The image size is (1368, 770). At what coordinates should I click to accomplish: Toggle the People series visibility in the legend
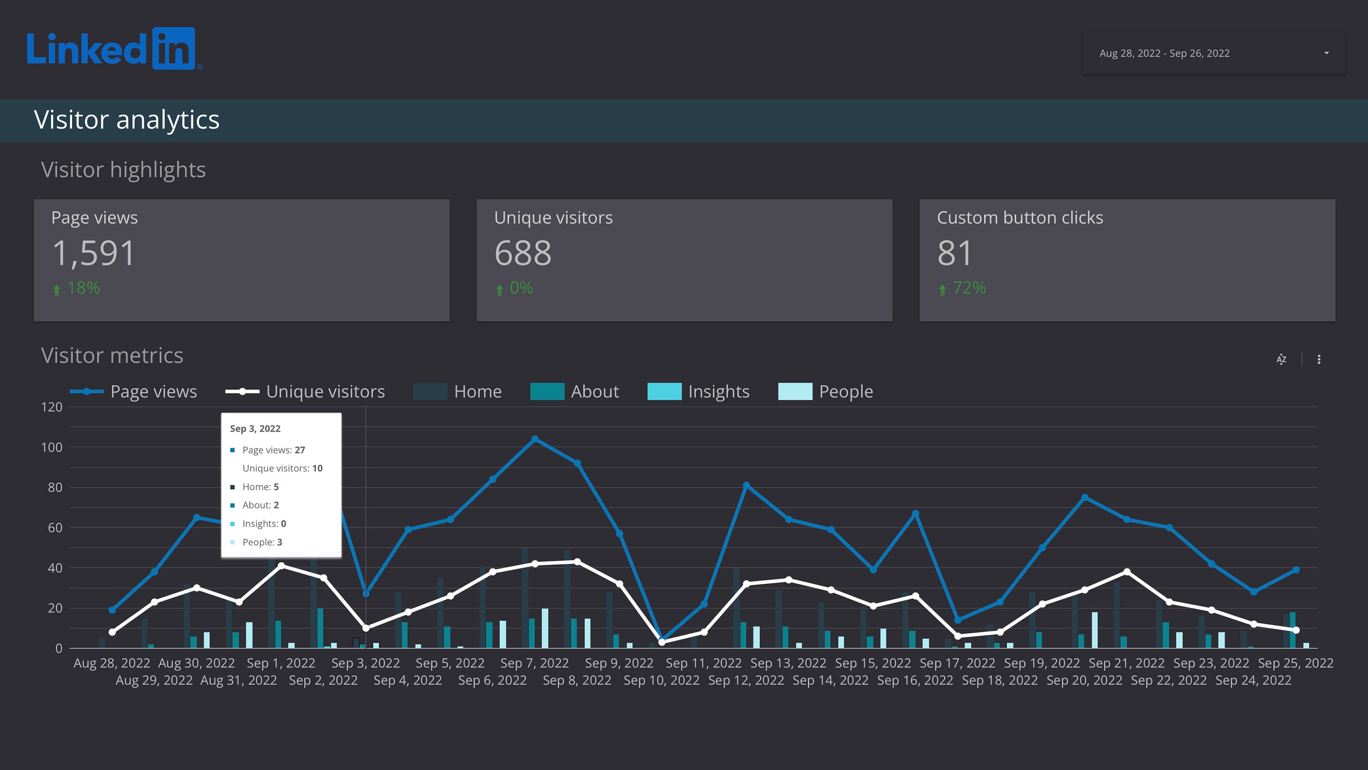(845, 391)
